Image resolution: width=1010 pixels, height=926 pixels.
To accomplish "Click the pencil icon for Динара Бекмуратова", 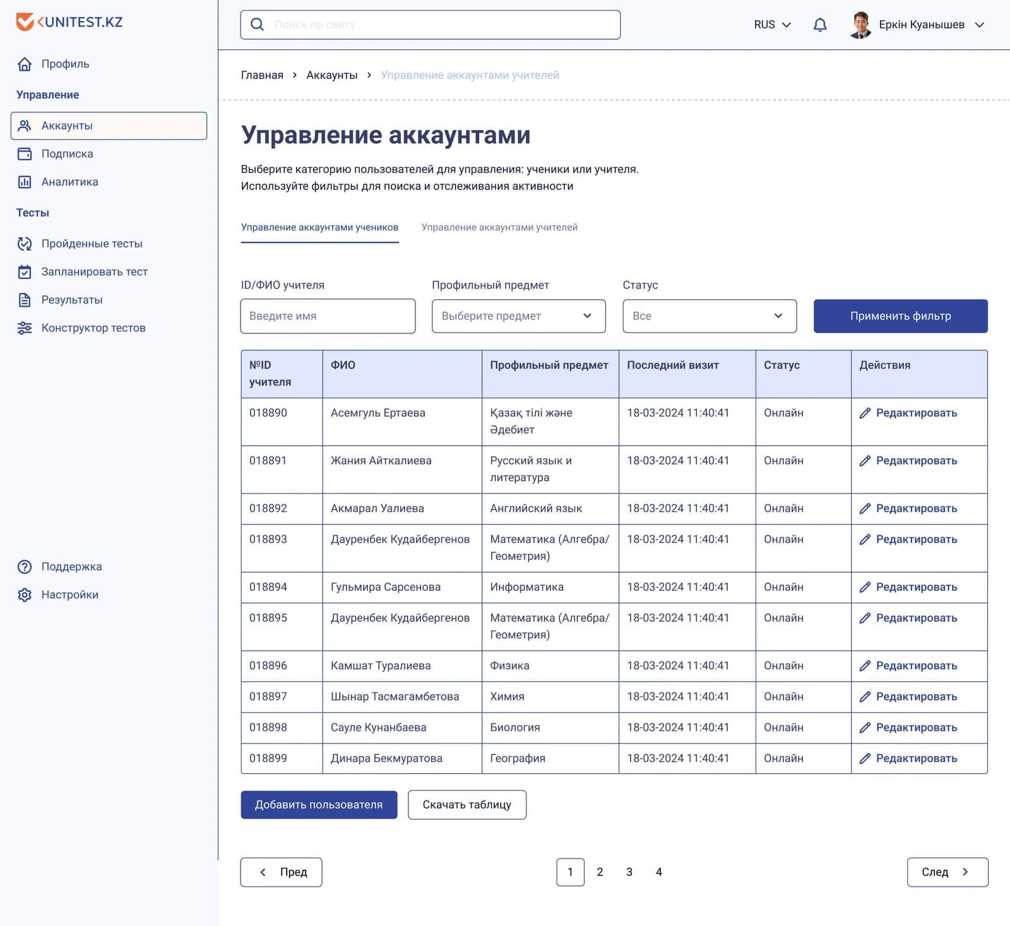I will (x=865, y=758).
